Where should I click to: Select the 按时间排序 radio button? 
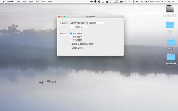pyautogui.click(x=71, y=33)
